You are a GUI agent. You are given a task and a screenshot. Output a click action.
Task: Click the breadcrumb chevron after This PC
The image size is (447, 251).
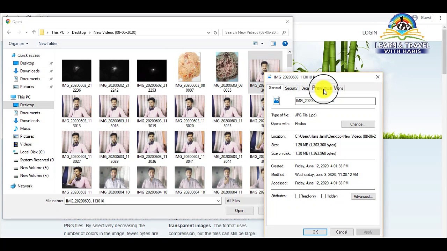click(x=68, y=32)
